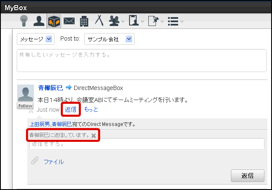Image resolution: width=272 pixels, height=190 pixels.
Task: Expand the list icon dropdown arrow
Action: [182, 22]
